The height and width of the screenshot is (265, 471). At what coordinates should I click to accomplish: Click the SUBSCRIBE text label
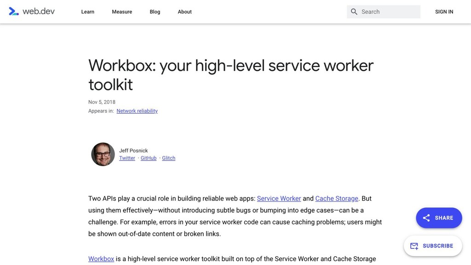[x=438, y=246]
